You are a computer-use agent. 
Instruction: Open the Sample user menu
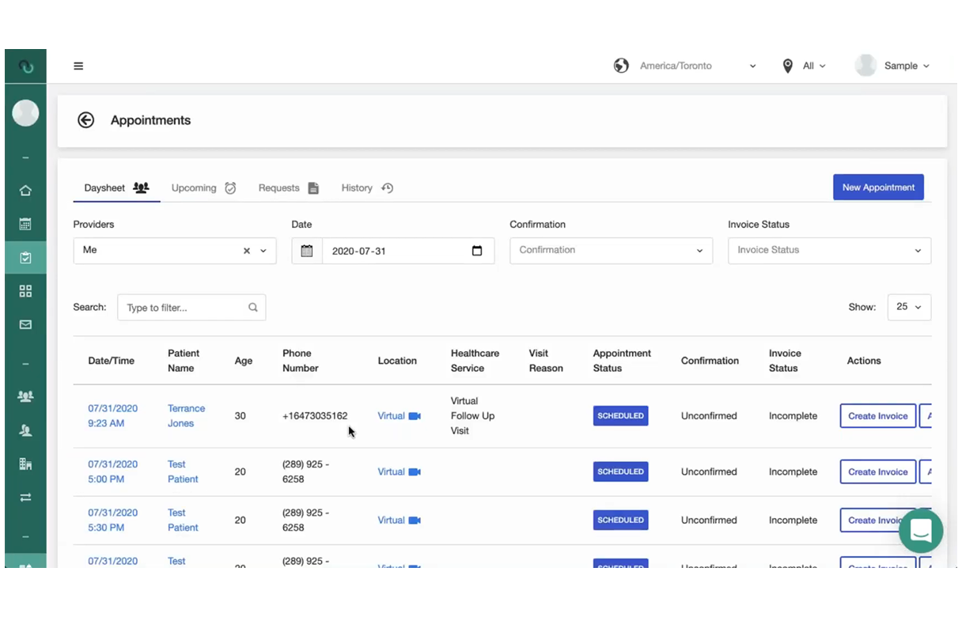click(907, 66)
